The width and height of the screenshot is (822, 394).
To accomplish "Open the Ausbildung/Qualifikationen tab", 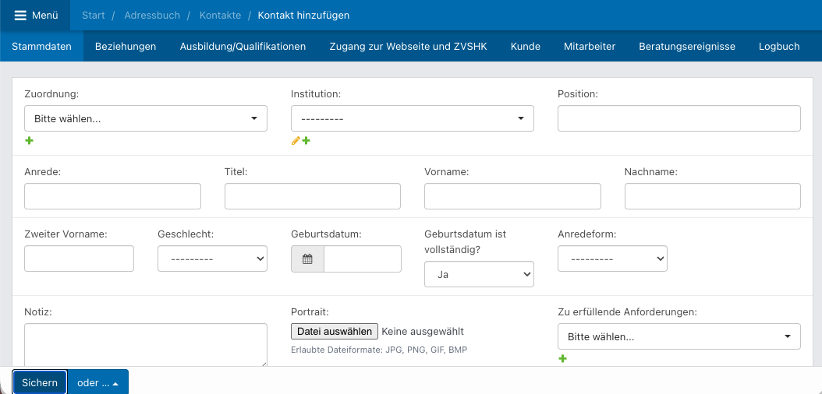I will (243, 46).
